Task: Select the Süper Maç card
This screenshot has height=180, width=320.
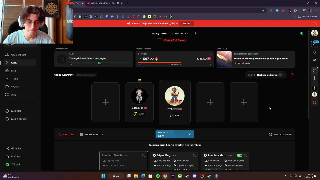Action: click(175, 161)
